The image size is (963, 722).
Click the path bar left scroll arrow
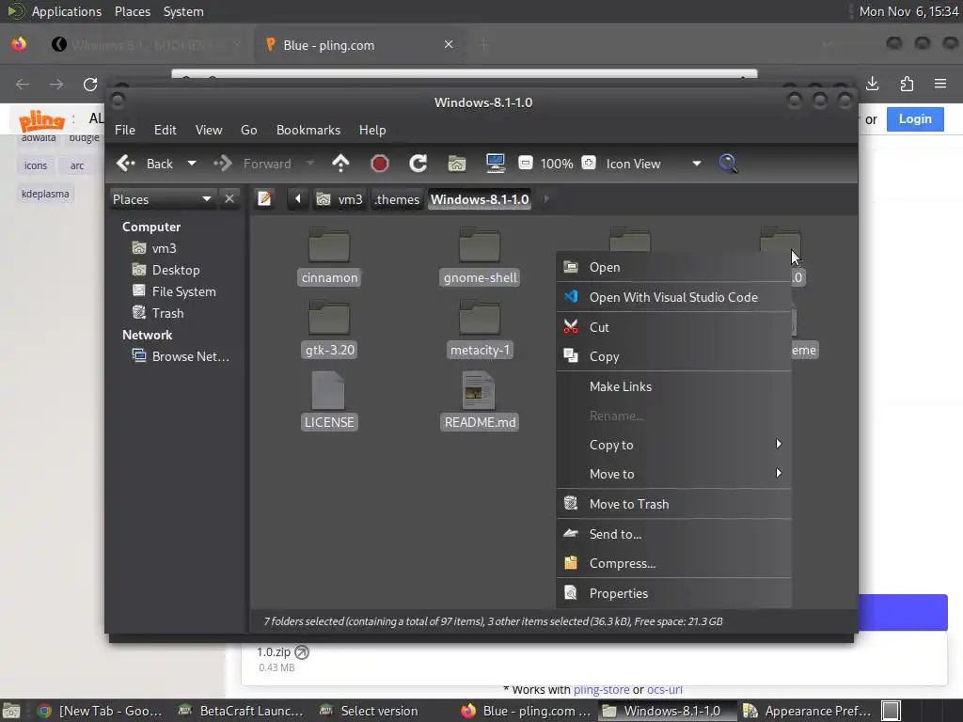tap(298, 199)
